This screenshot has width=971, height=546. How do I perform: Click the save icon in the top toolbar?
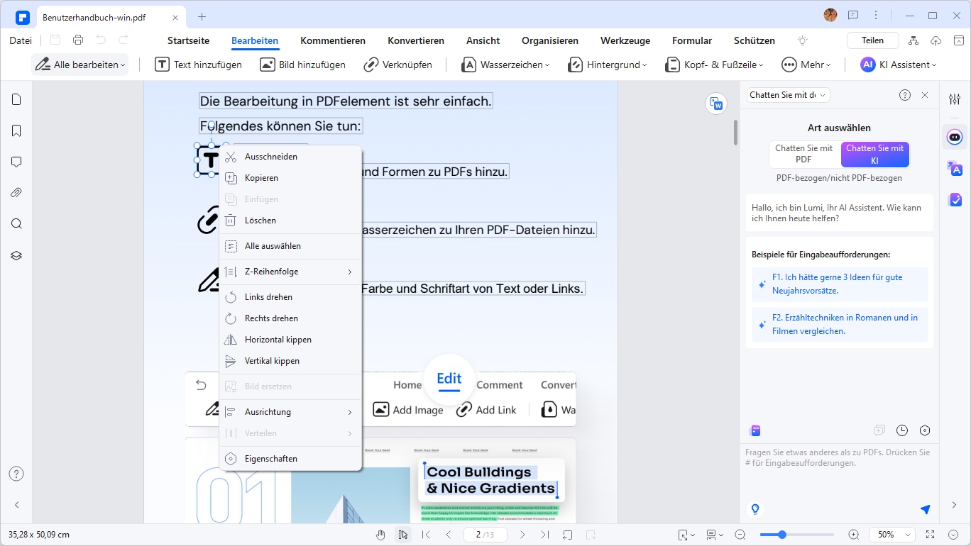point(55,40)
